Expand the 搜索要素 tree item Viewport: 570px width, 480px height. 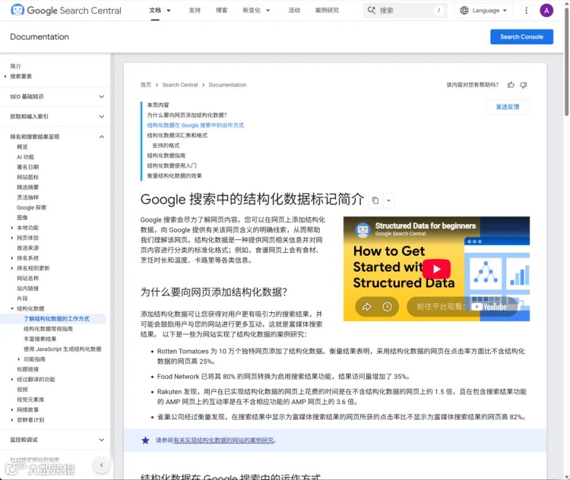(x=5, y=76)
